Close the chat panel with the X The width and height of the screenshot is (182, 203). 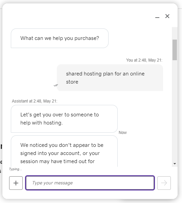tap(167, 16)
